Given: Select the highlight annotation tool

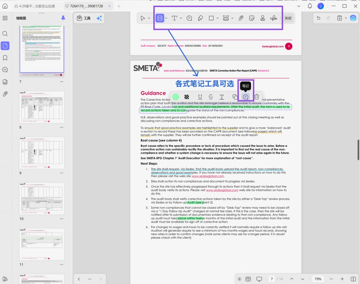Looking at the screenshot, I should coord(160,18).
